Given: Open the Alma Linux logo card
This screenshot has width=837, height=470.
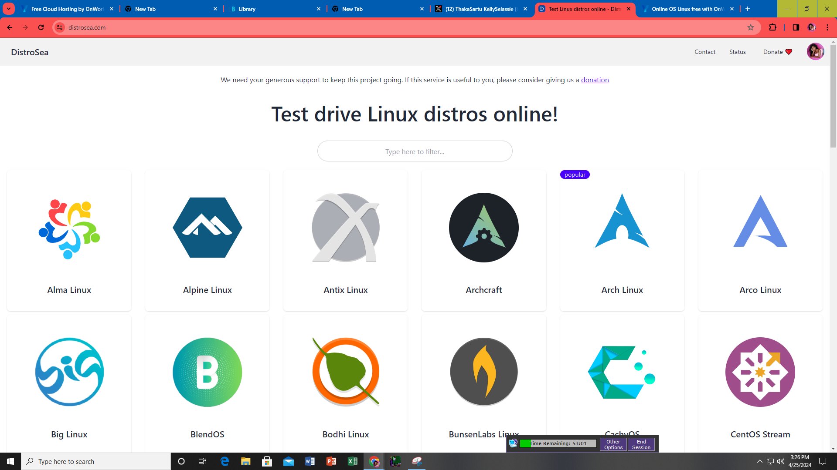Looking at the screenshot, I should tap(69, 229).
